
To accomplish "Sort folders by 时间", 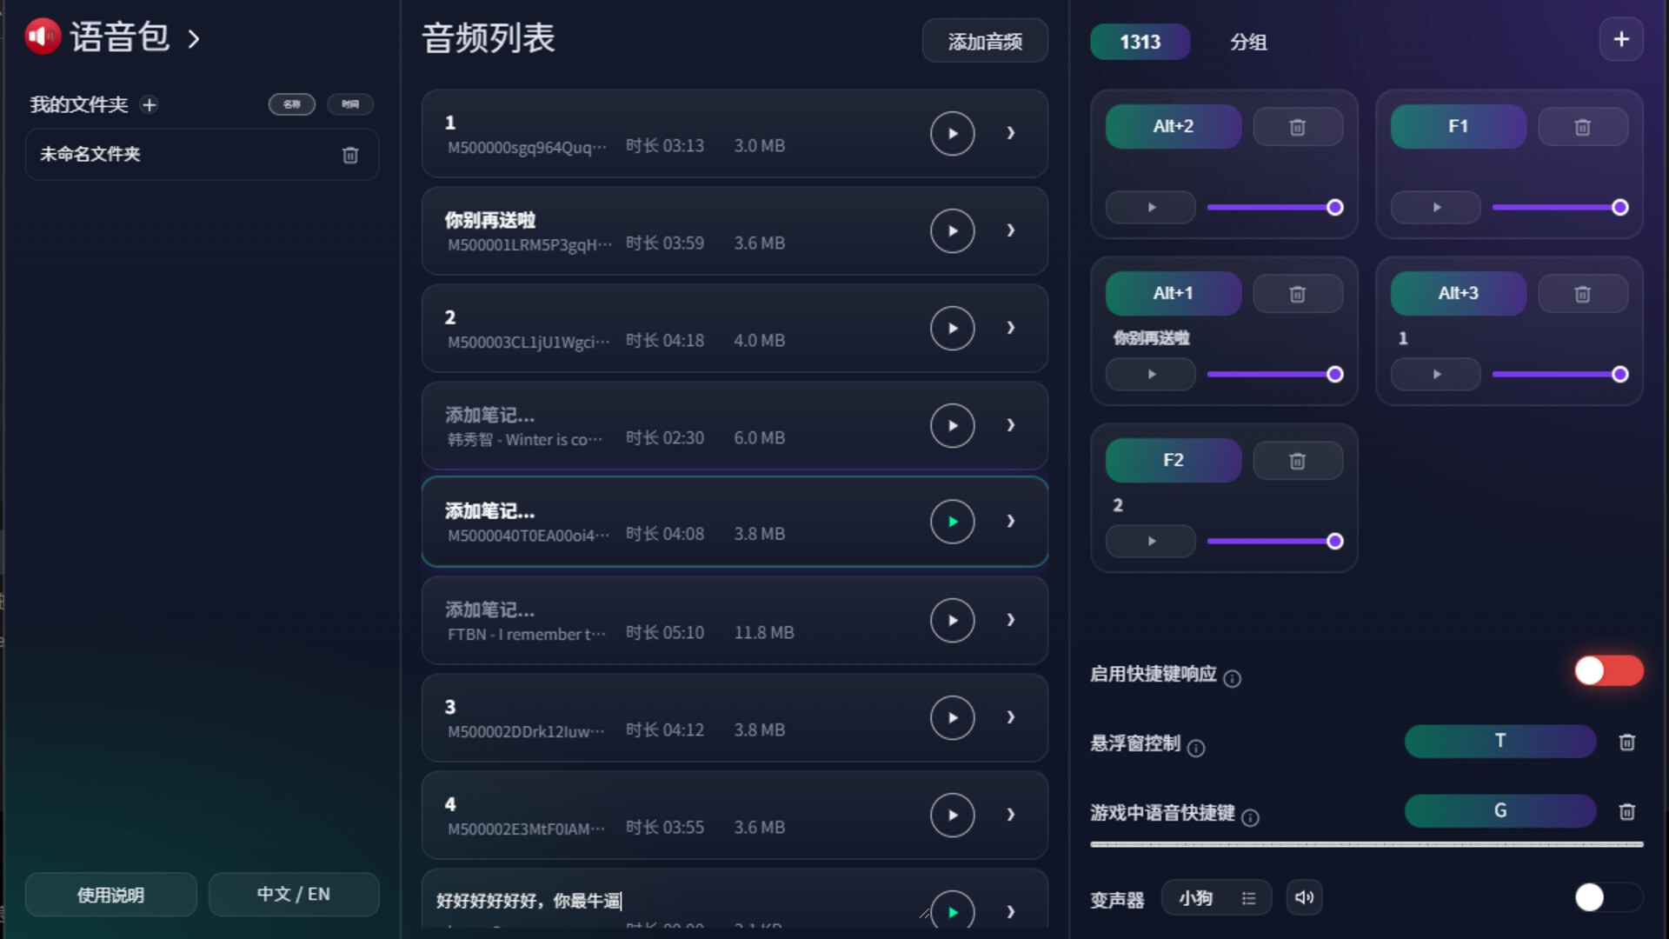I will click(x=350, y=104).
